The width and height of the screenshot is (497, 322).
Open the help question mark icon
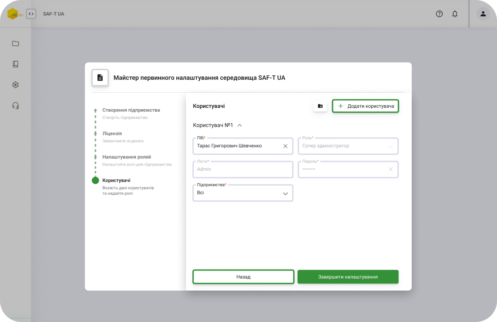439,14
